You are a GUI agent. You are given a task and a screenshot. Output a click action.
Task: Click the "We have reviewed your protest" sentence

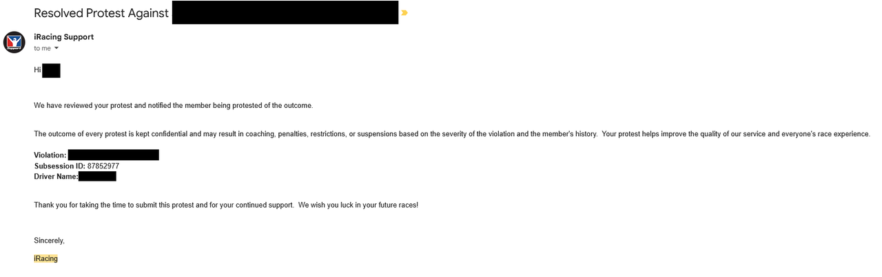(x=173, y=105)
